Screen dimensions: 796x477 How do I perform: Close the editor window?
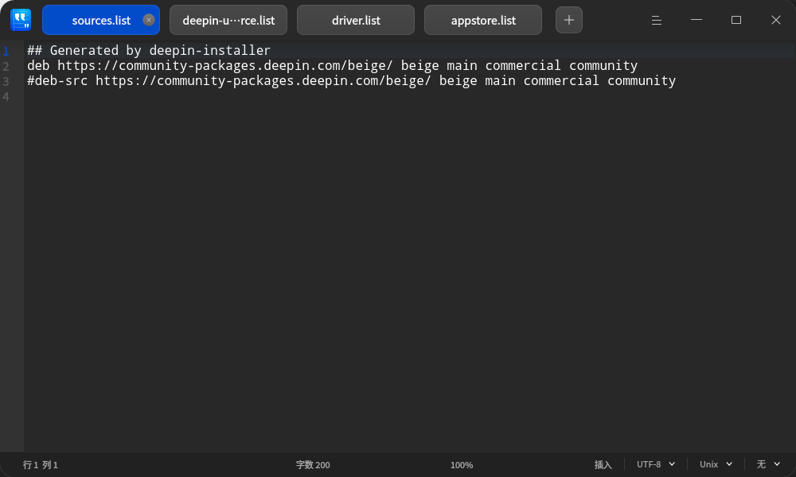pyautogui.click(x=775, y=20)
